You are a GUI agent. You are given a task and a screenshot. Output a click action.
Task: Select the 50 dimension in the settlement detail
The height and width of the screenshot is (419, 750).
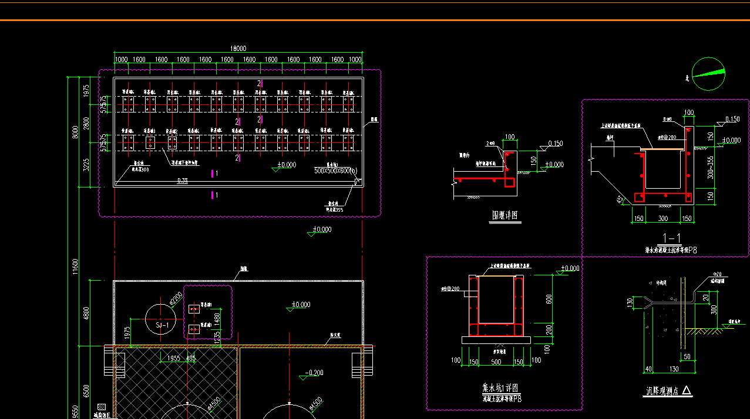tap(687, 356)
